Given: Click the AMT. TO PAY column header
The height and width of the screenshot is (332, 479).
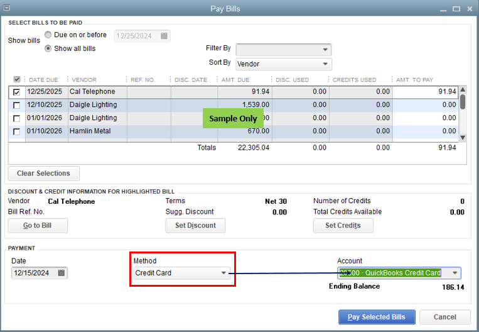Looking at the screenshot, I should pyautogui.click(x=414, y=80).
